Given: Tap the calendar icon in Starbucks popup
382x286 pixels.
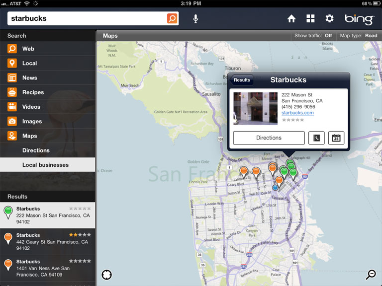Looking at the screenshot, I should click(336, 138).
